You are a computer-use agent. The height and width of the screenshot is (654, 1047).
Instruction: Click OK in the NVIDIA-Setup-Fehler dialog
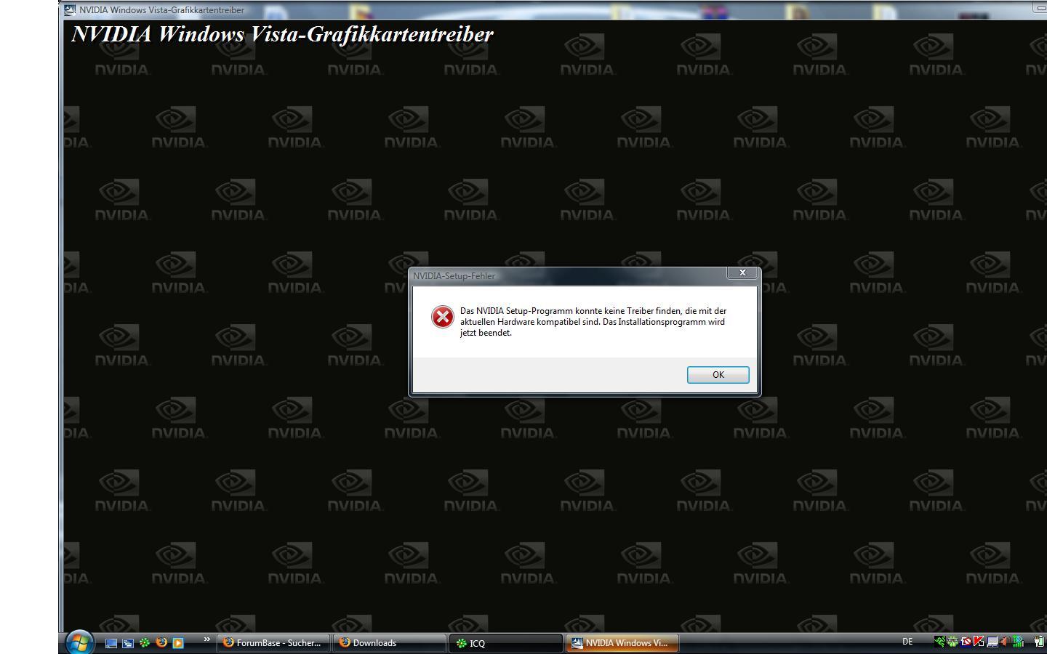pyautogui.click(x=718, y=374)
